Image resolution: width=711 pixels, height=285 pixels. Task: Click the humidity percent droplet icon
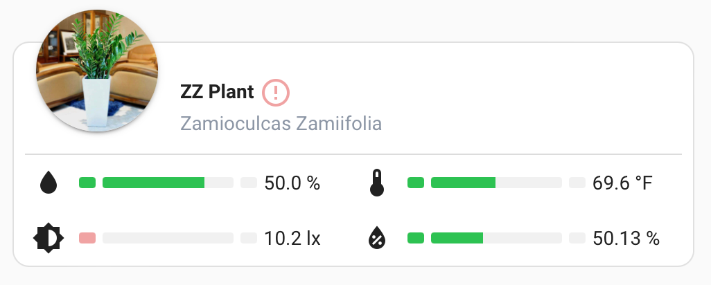[377, 239]
